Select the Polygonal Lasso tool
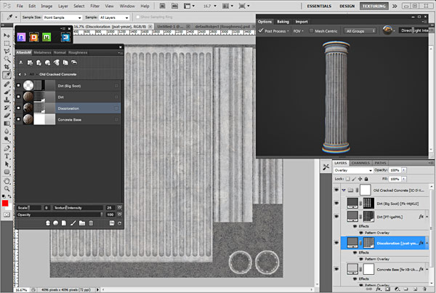The width and height of the screenshot is (436, 293). pyautogui.click(x=7, y=51)
